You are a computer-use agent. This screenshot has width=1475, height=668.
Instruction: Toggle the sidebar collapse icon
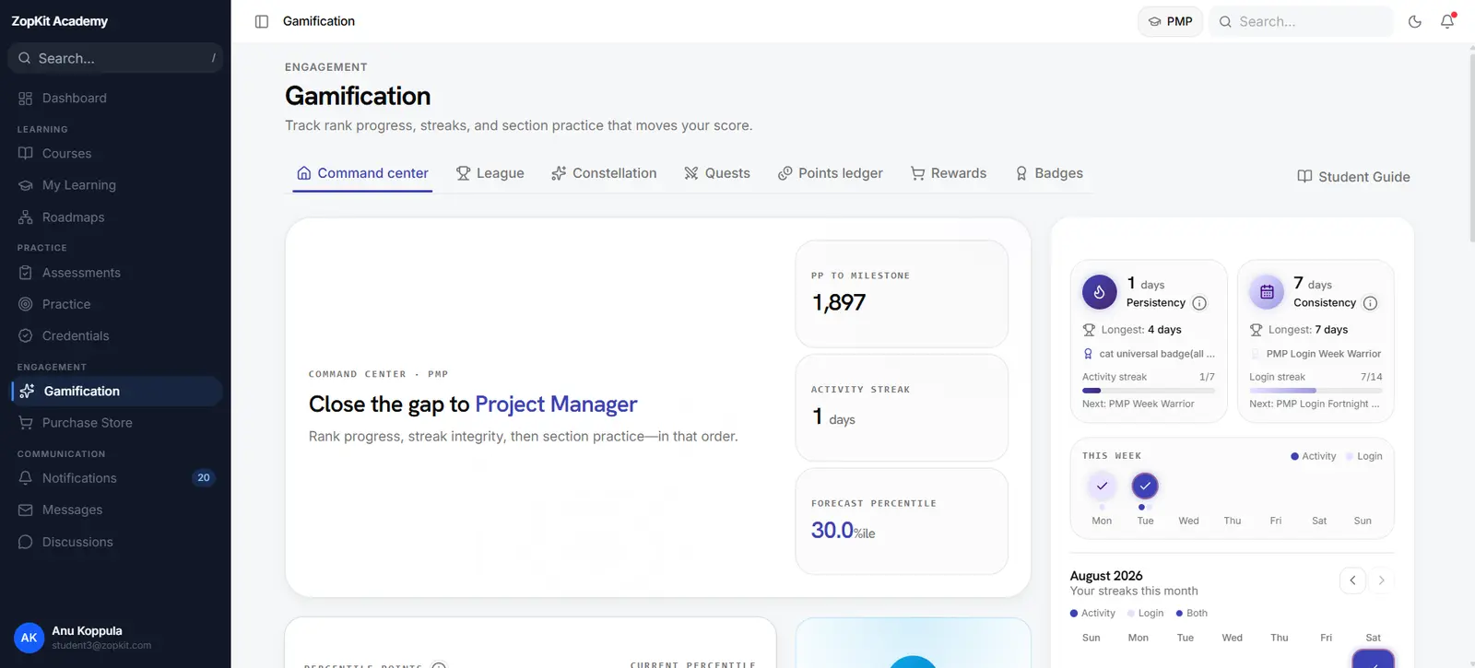(x=262, y=21)
